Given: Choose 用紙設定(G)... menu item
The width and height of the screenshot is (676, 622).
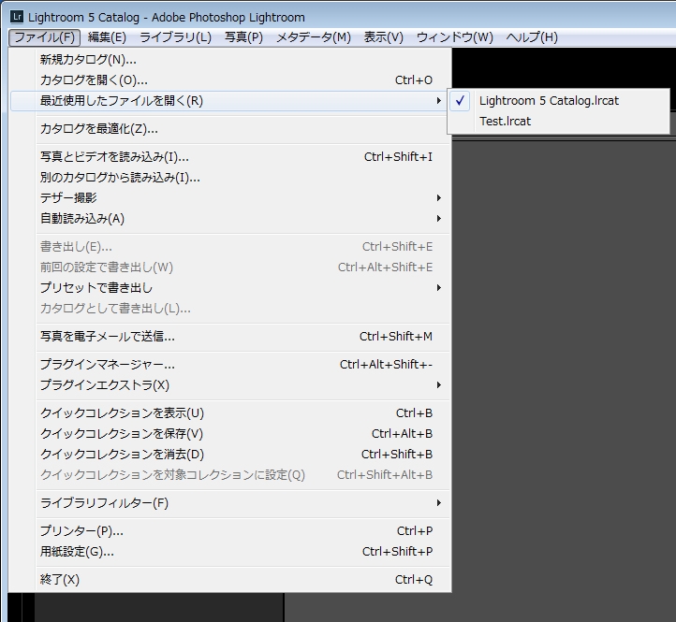Looking at the screenshot, I should [230, 552].
